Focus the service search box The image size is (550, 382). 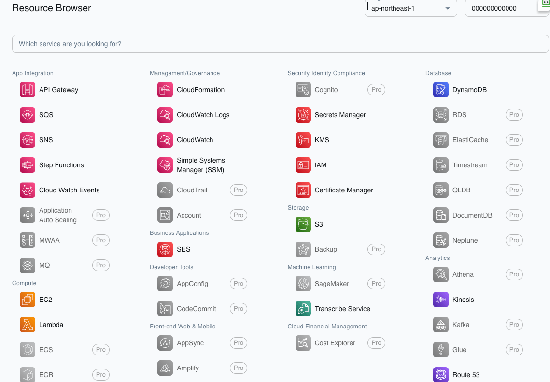[280, 44]
